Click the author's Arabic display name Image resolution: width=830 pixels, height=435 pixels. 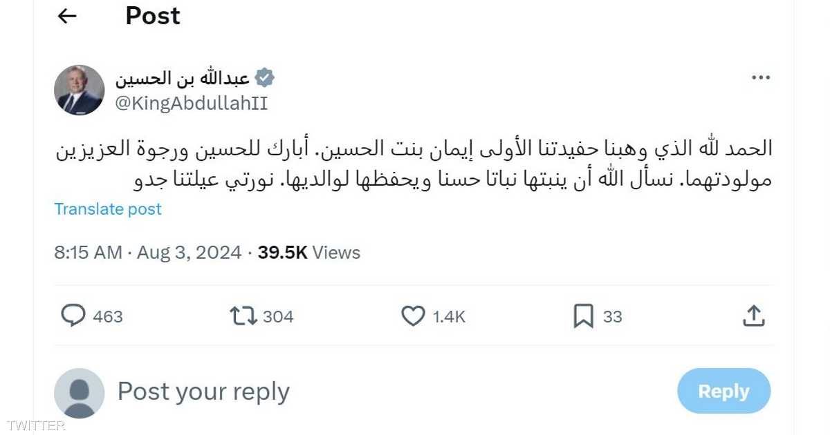pos(182,78)
